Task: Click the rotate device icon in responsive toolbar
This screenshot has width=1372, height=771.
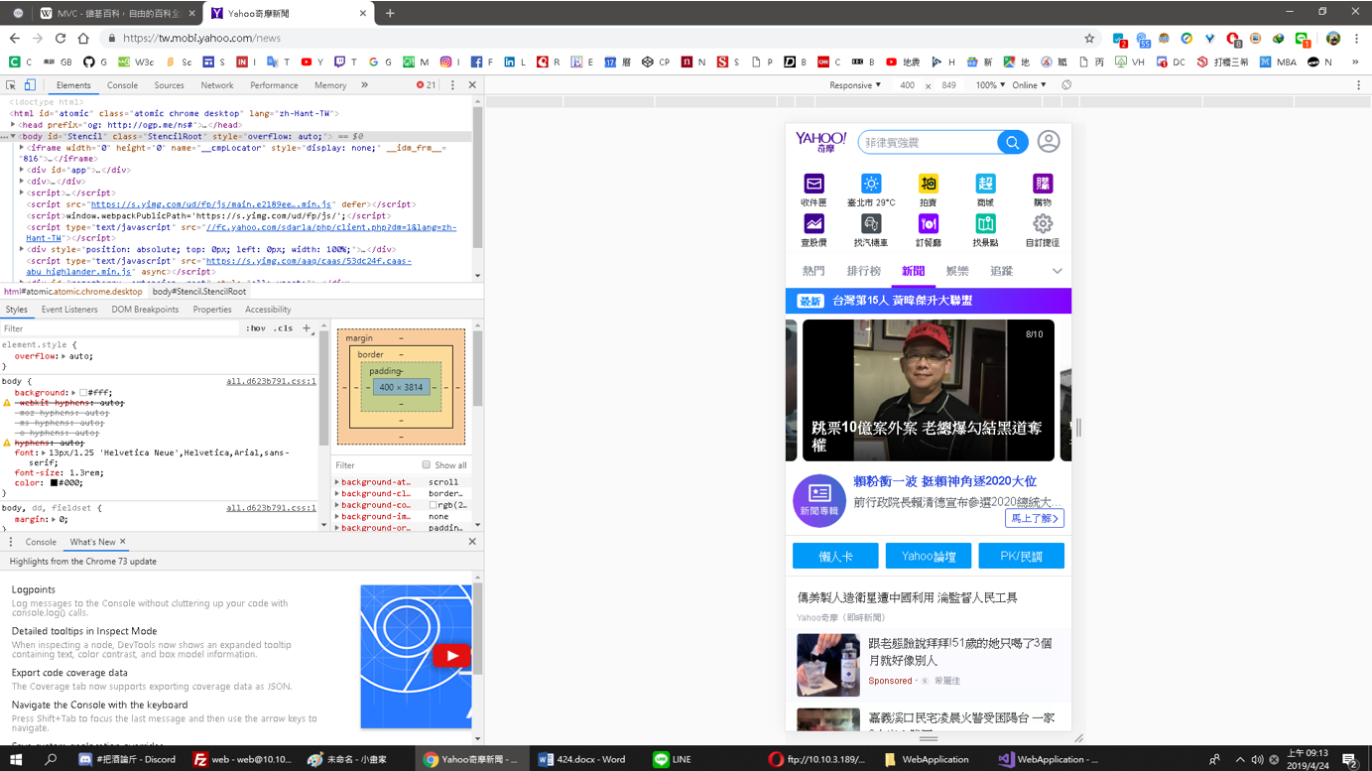Action: pyautogui.click(x=1066, y=85)
